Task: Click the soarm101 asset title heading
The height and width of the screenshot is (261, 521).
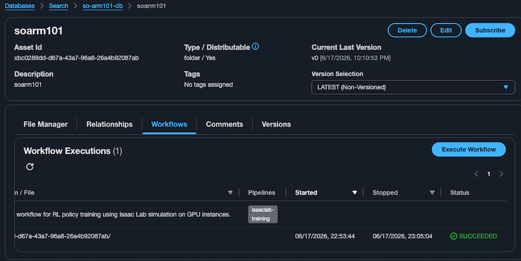Action: click(38, 31)
